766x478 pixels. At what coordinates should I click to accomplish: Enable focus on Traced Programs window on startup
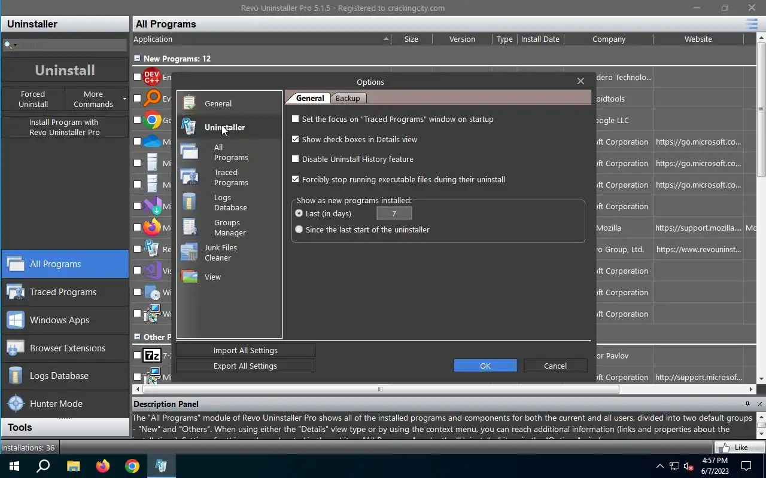(295, 119)
